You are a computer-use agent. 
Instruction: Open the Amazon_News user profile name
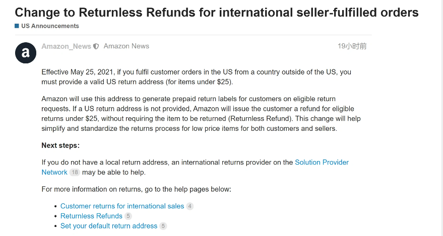pyautogui.click(x=66, y=46)
